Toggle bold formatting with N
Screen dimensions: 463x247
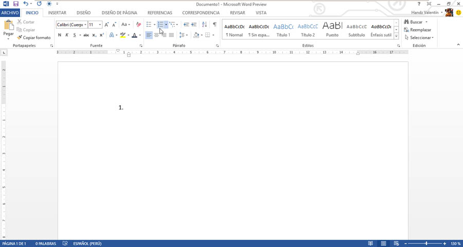60,36
